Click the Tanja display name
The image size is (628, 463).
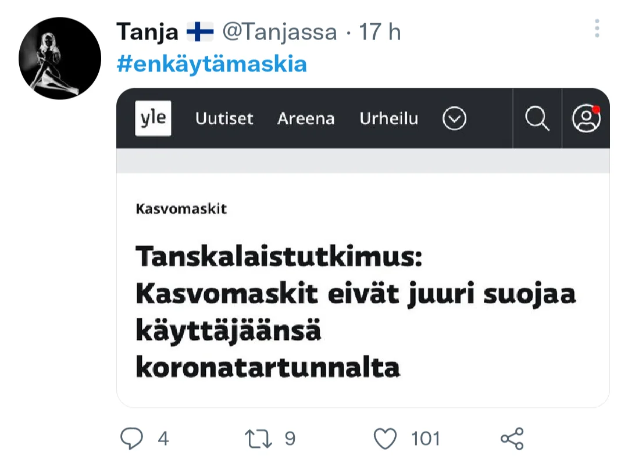(147, 32)
